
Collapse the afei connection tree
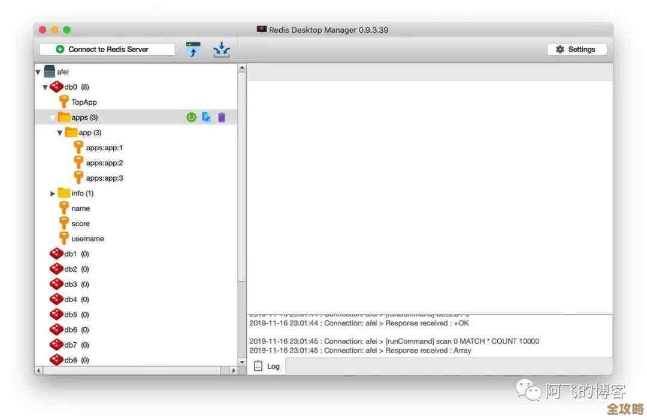tap(38, 72)
